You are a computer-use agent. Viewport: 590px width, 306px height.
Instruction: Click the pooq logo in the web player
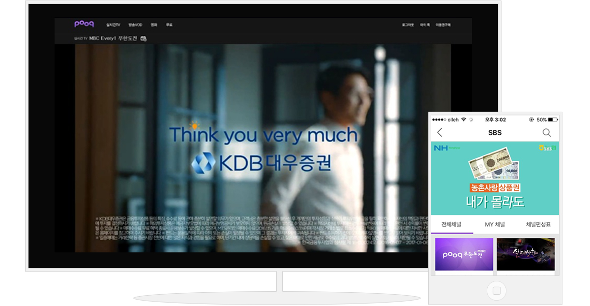[x=84, y=24]
